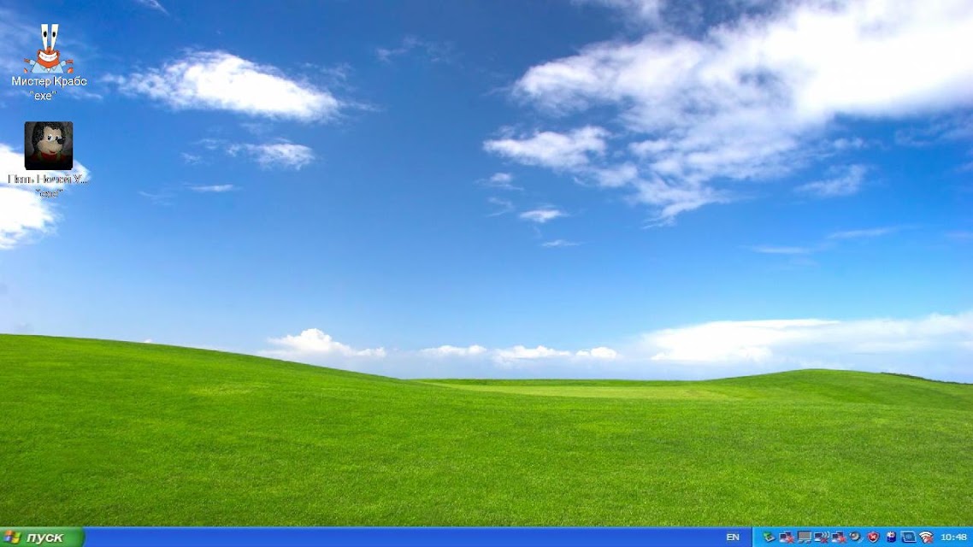Switch the EN keyboard language indicator
This screenshot has width=973, height=547.
733,537
